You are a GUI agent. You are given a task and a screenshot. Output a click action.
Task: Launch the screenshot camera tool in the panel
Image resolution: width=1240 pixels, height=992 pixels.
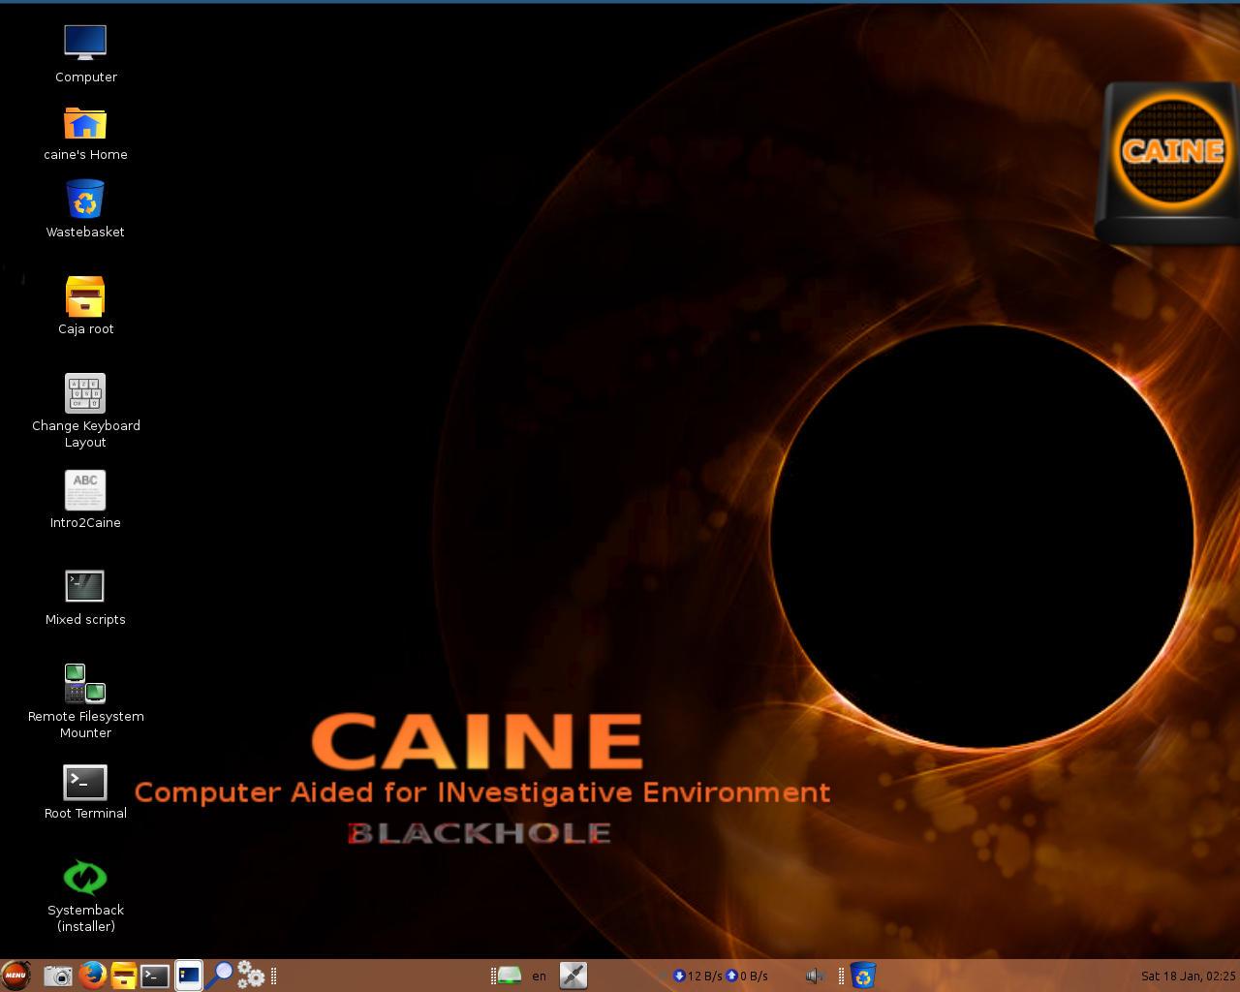59,976
